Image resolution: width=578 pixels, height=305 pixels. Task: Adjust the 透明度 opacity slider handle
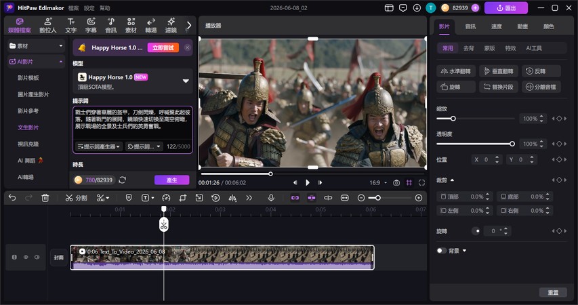(512, 144)
